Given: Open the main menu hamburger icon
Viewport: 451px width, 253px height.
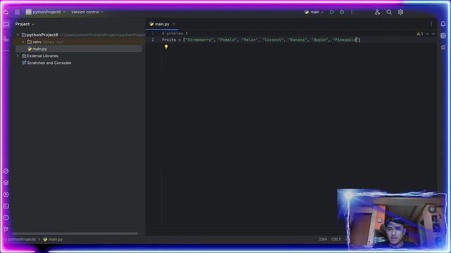Looking at the screenshot, I should click(17, 12).
